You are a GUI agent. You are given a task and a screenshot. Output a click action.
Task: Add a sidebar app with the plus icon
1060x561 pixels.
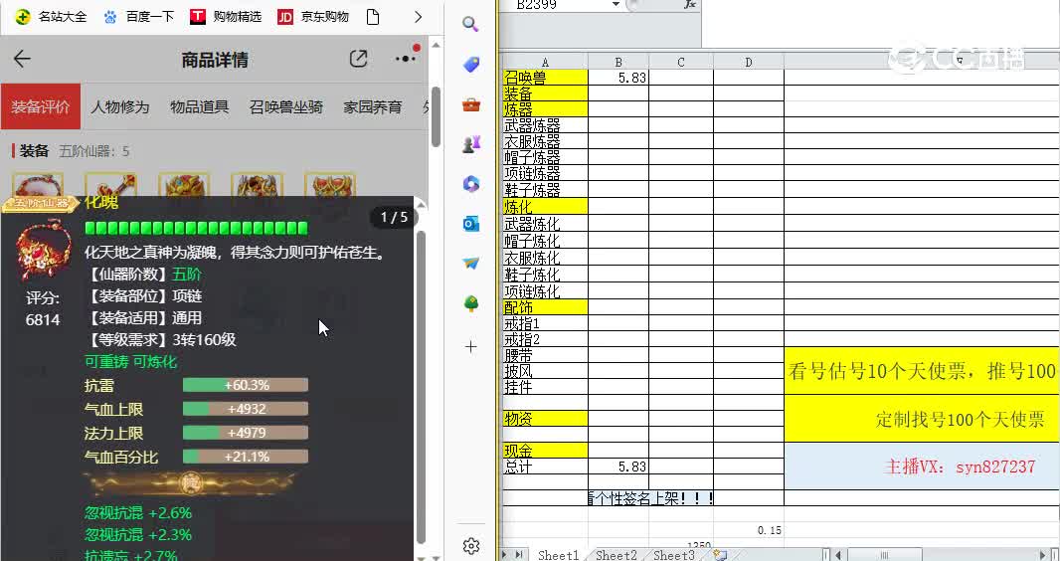click(x=471, y=347)
